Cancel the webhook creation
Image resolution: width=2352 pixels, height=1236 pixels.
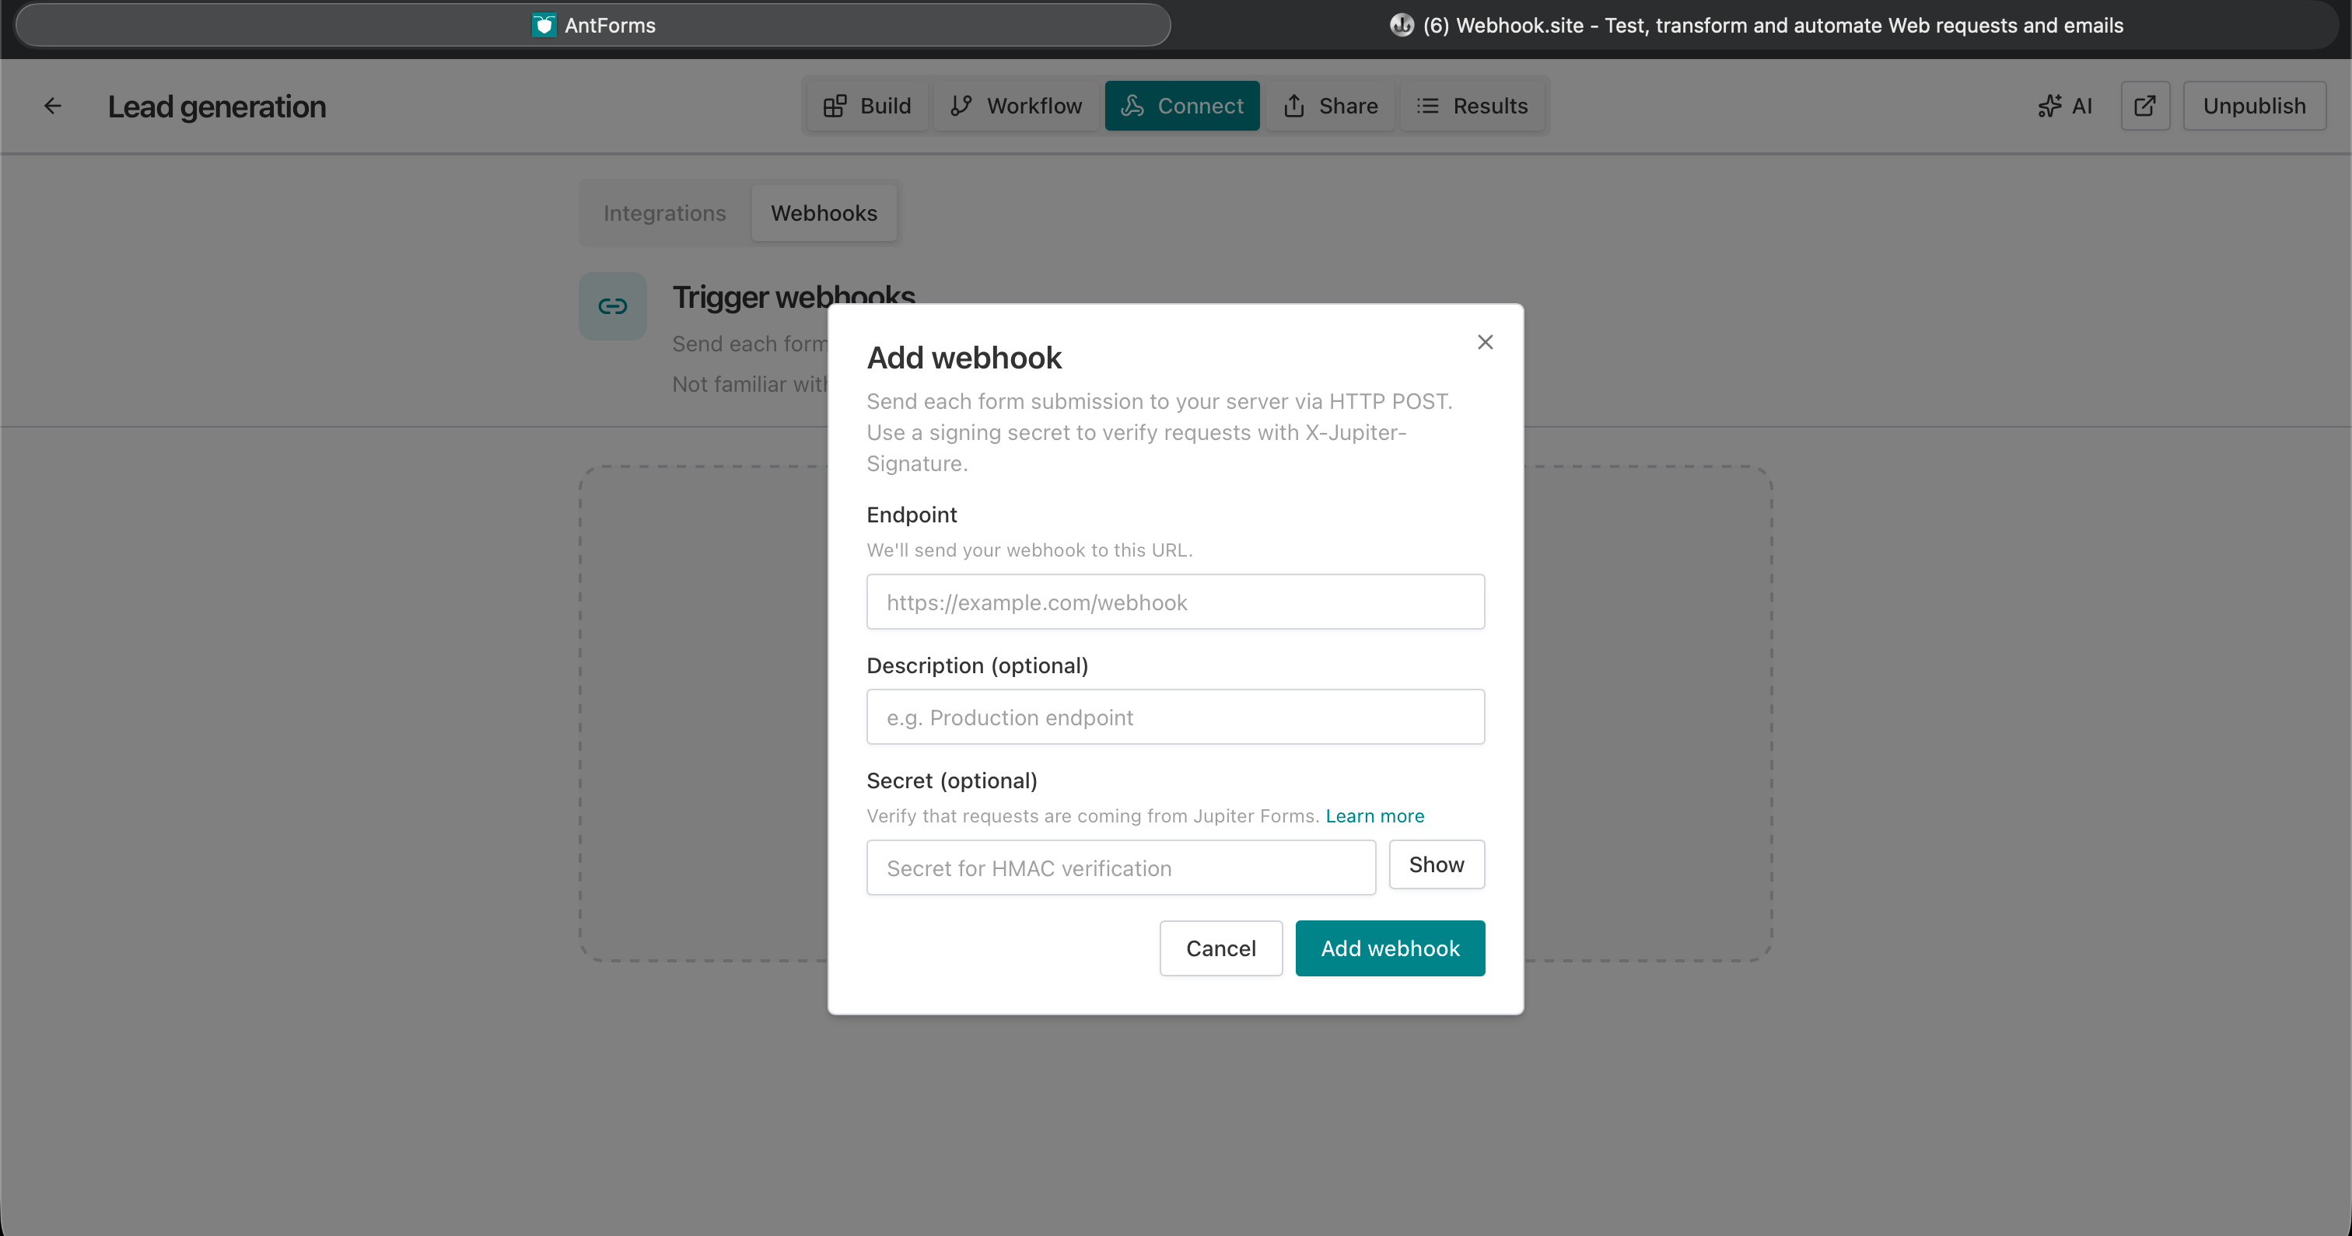point(1221,948)
